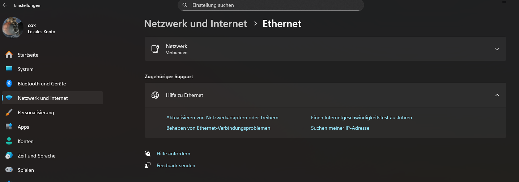Click the cox profile picture
The width and height of the screenshot is (519, 182).
tap(13, 27)
